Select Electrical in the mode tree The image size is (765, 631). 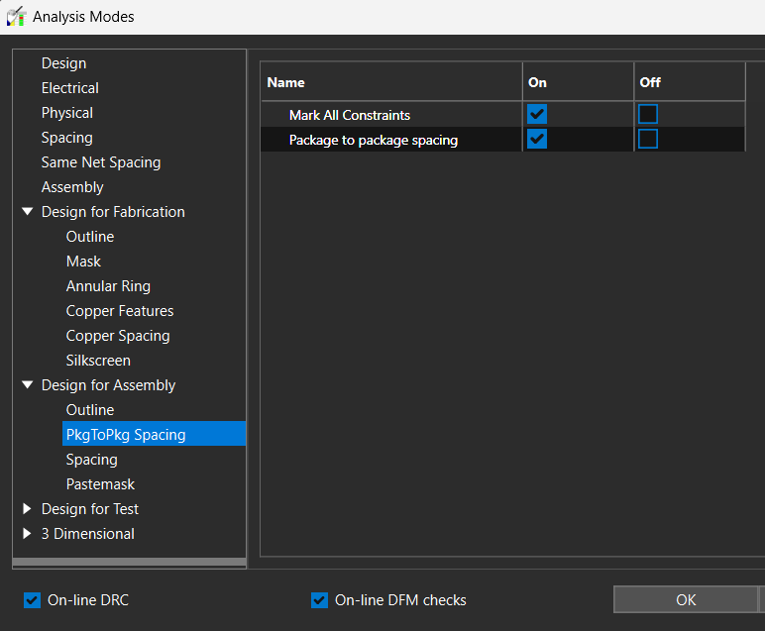[x=69, y=88]
